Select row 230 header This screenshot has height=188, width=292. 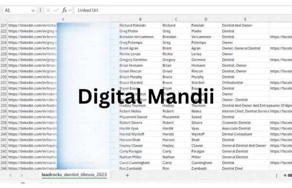click(x=4, y=77)
